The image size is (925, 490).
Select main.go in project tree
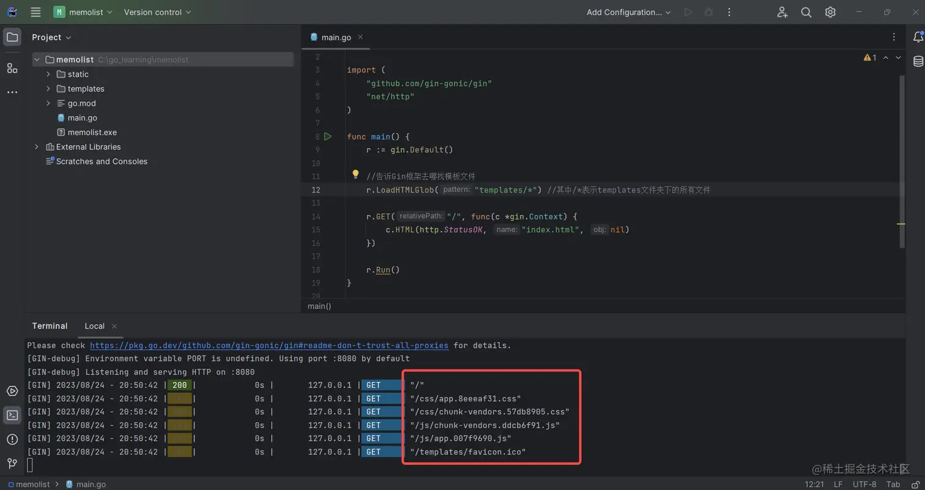[x=82, y=118]
